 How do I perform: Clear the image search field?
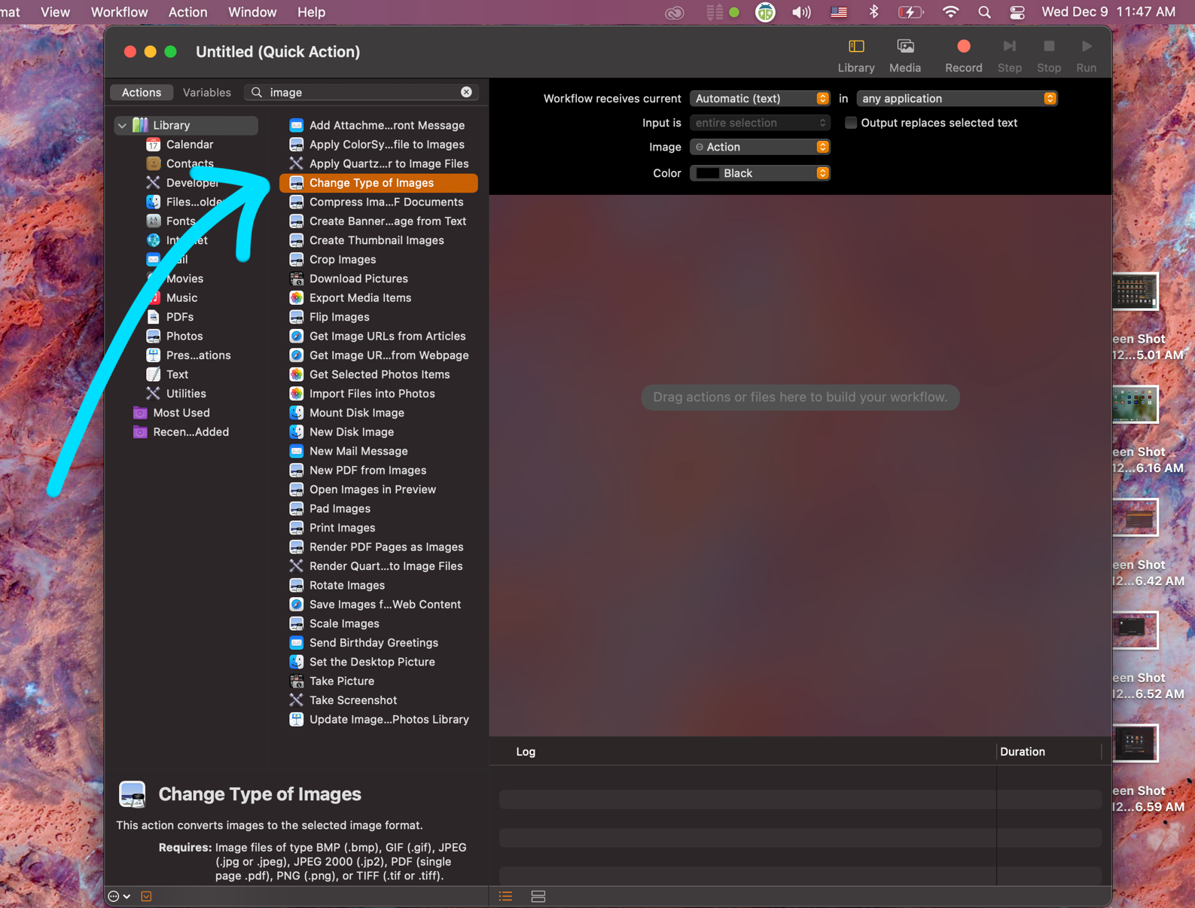466,92
